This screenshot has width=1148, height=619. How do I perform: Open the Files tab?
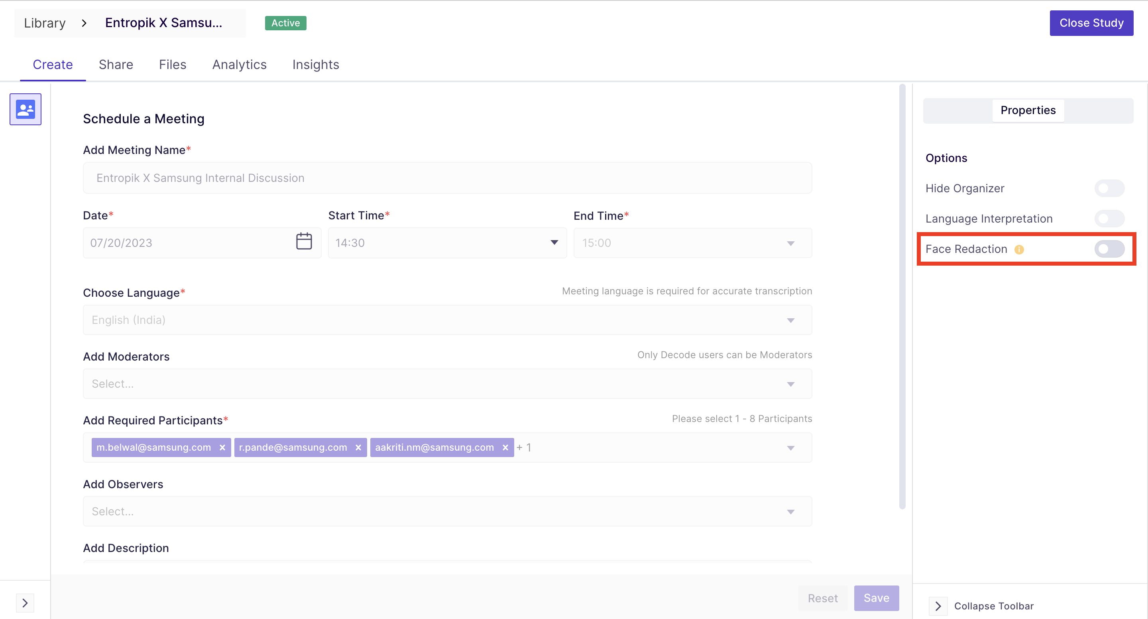pyautogui.click(x=173, y=65)
